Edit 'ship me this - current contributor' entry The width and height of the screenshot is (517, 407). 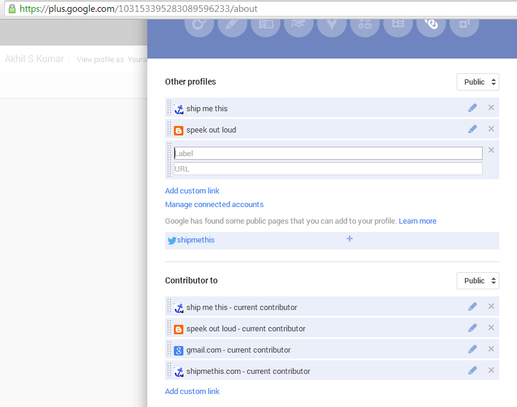click(473, 307)
